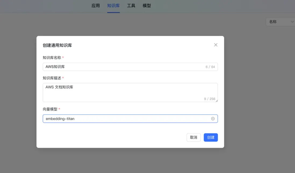Click the 取消 button
Screen dimensions: 295x173
pos(194,137)
